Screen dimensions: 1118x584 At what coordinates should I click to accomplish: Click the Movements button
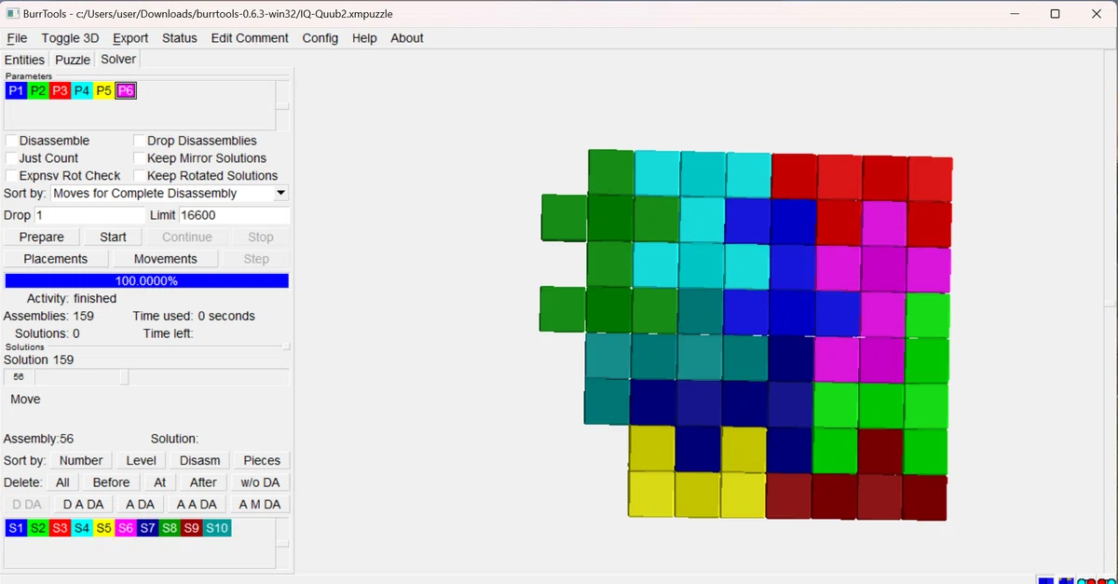[x=166, y=259]
